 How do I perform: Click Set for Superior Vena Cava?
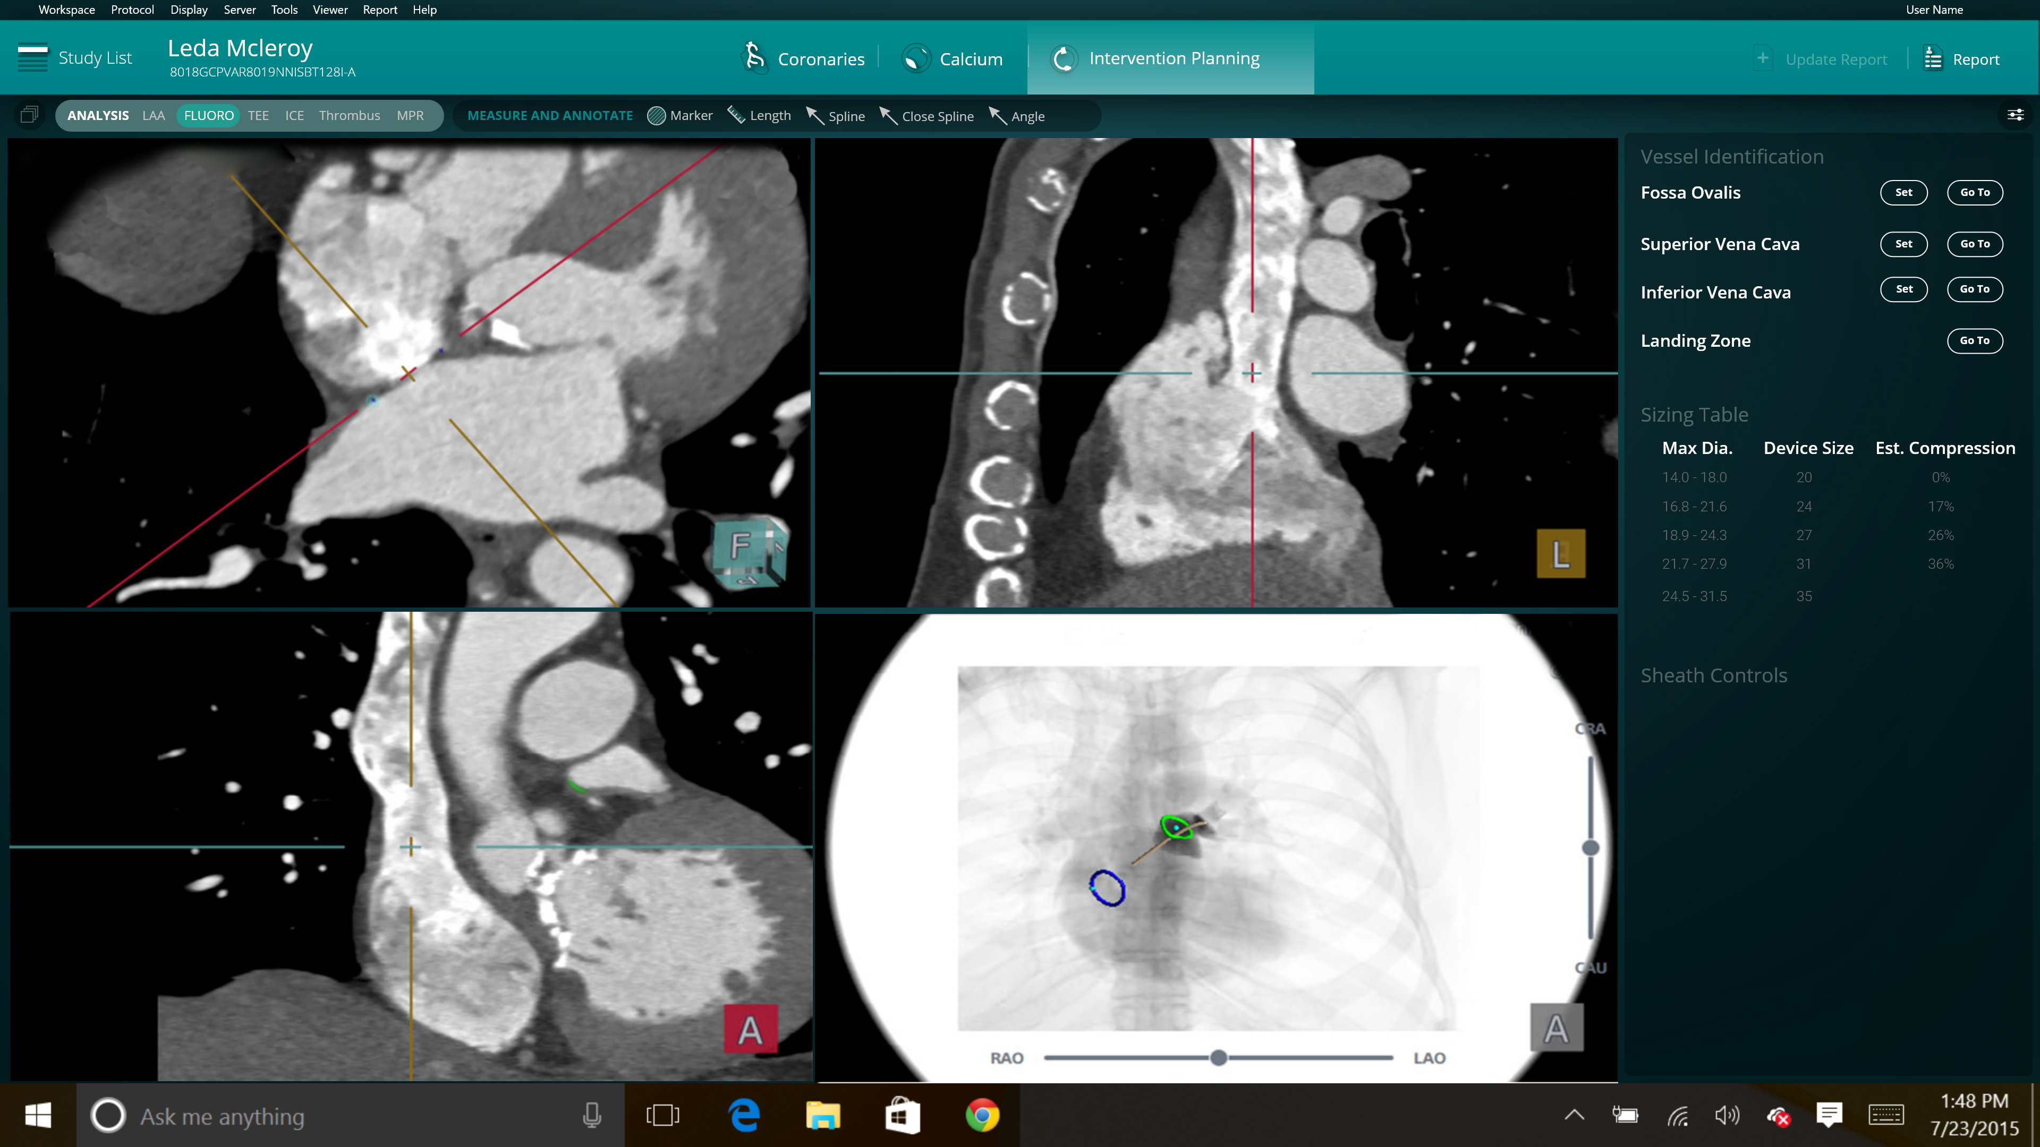(x=1904, y=244)
